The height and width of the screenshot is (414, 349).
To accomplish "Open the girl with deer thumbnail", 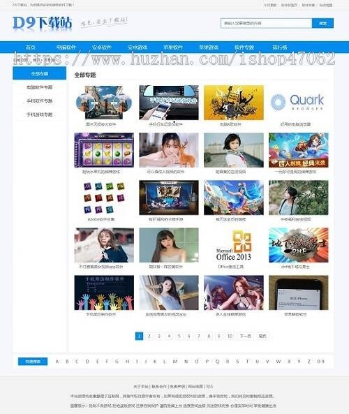I will click(x=169, y=150).
